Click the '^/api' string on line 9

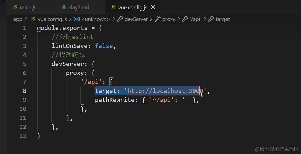(162, 100)
